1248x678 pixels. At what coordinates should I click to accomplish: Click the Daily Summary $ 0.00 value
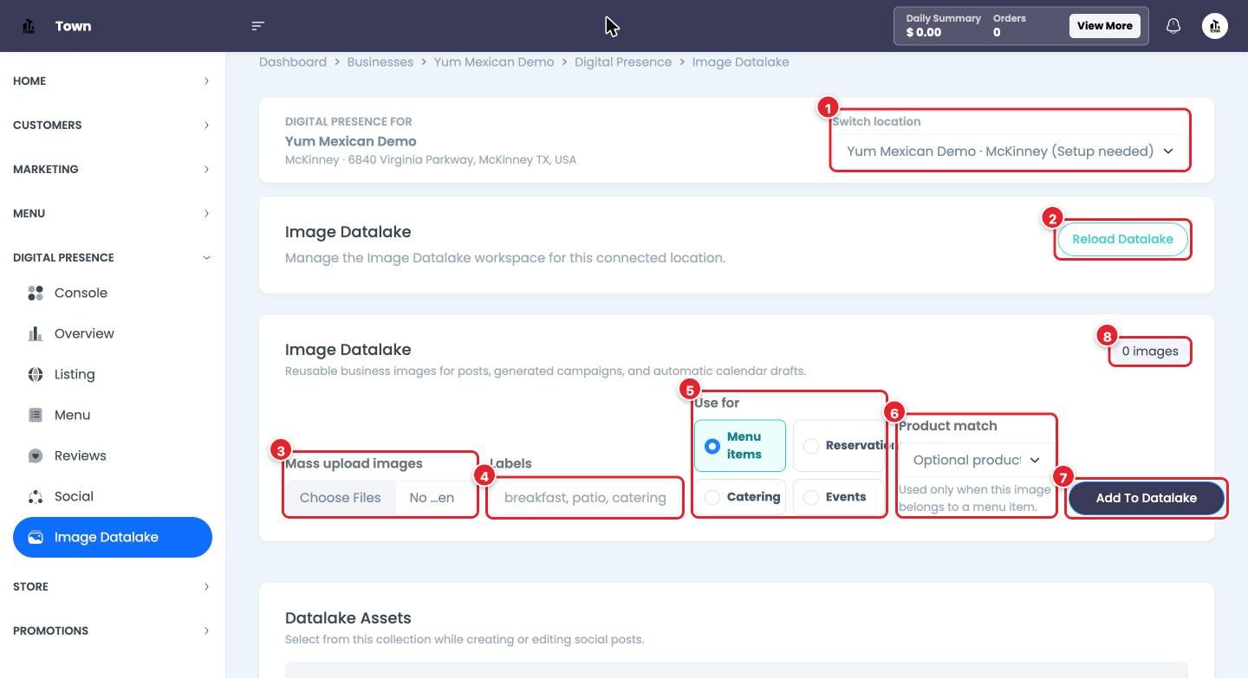(924, 33)
